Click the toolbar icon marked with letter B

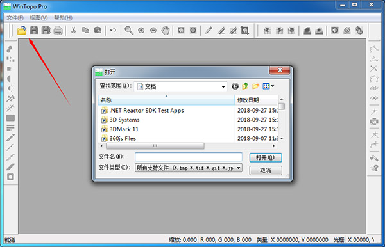point(291,30)
